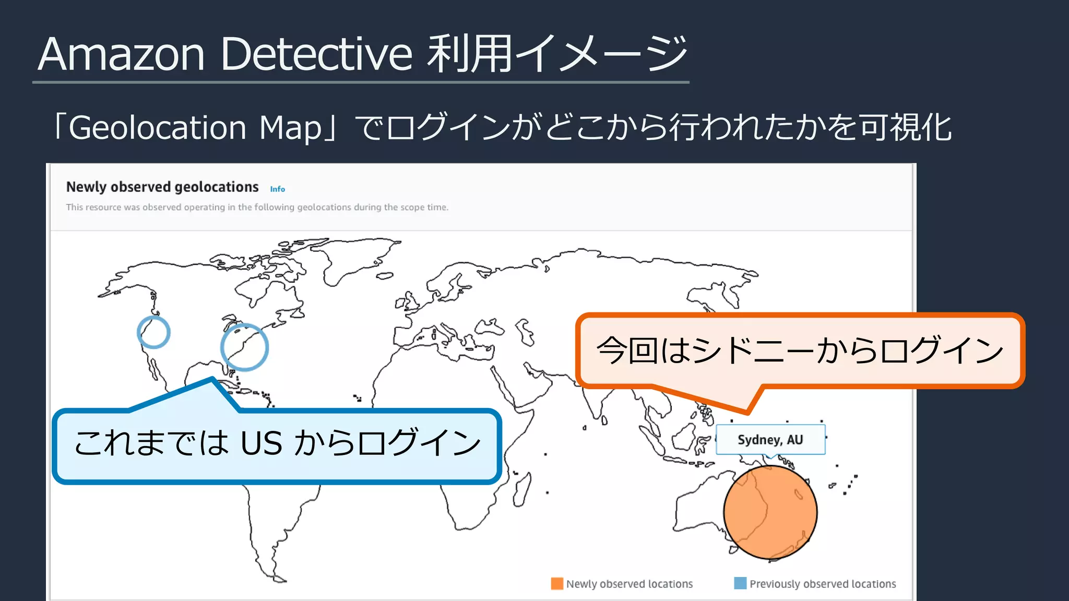Click the description text about observed geolocations
The height and width of the screenshot is (601, 1069).
[x=257, y=207]
